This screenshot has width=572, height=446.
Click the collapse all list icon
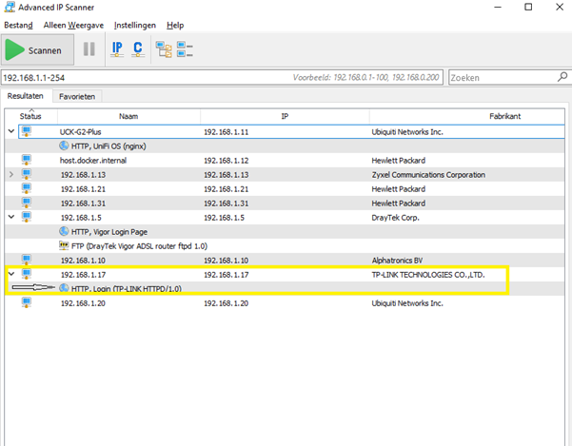tap(185, 49)
